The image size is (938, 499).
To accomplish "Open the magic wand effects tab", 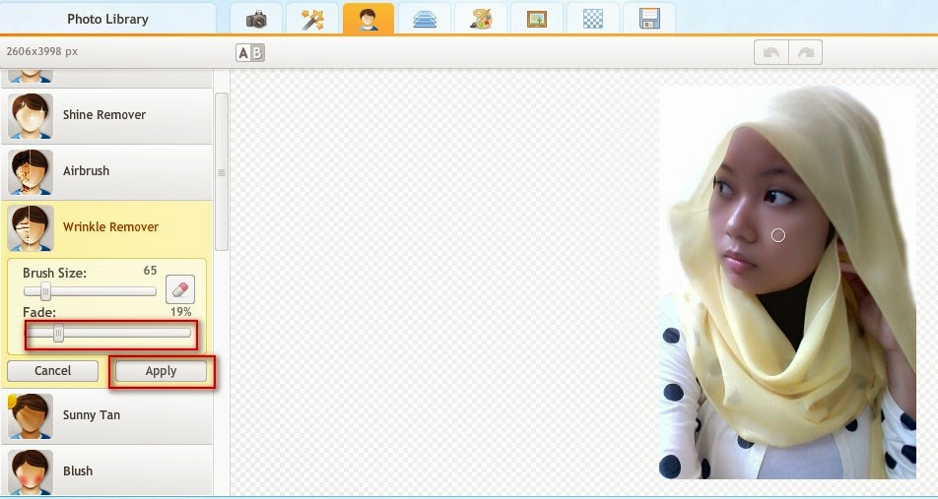I will point(311,19).
